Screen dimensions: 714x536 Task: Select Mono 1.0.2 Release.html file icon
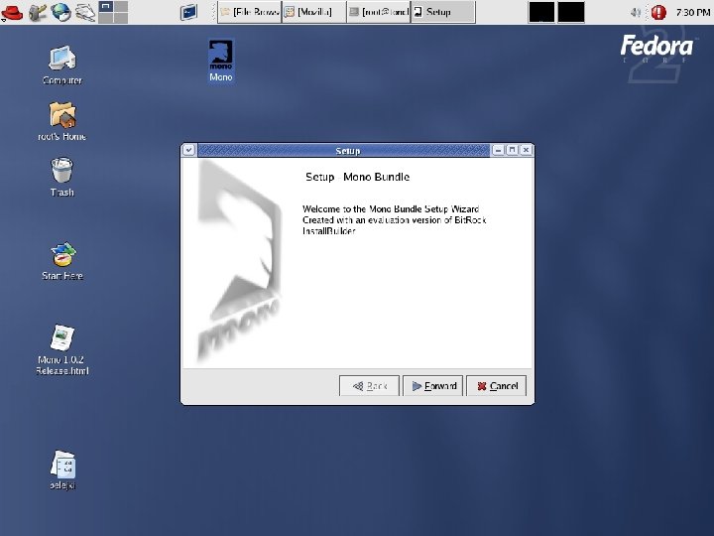pyautogui.click(x=61, y=350)
